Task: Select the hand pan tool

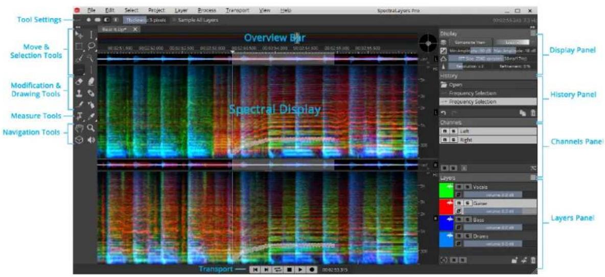Action: pos(79,128)
